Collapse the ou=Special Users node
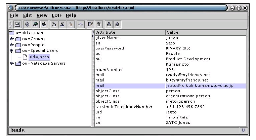Image resolution: width=256 pixels, height=140 pixels. click(x=11, y=51)
